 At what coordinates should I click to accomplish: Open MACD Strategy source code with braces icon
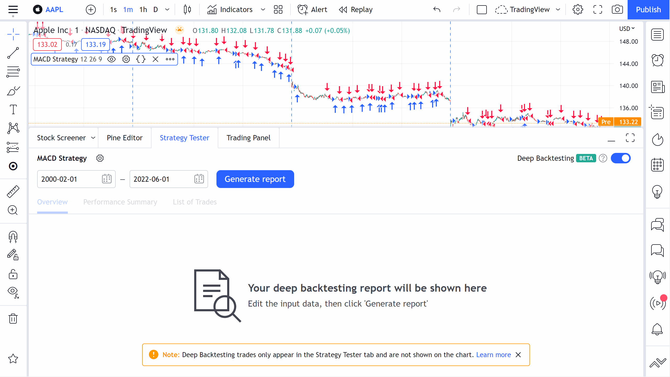click(141, 59)
